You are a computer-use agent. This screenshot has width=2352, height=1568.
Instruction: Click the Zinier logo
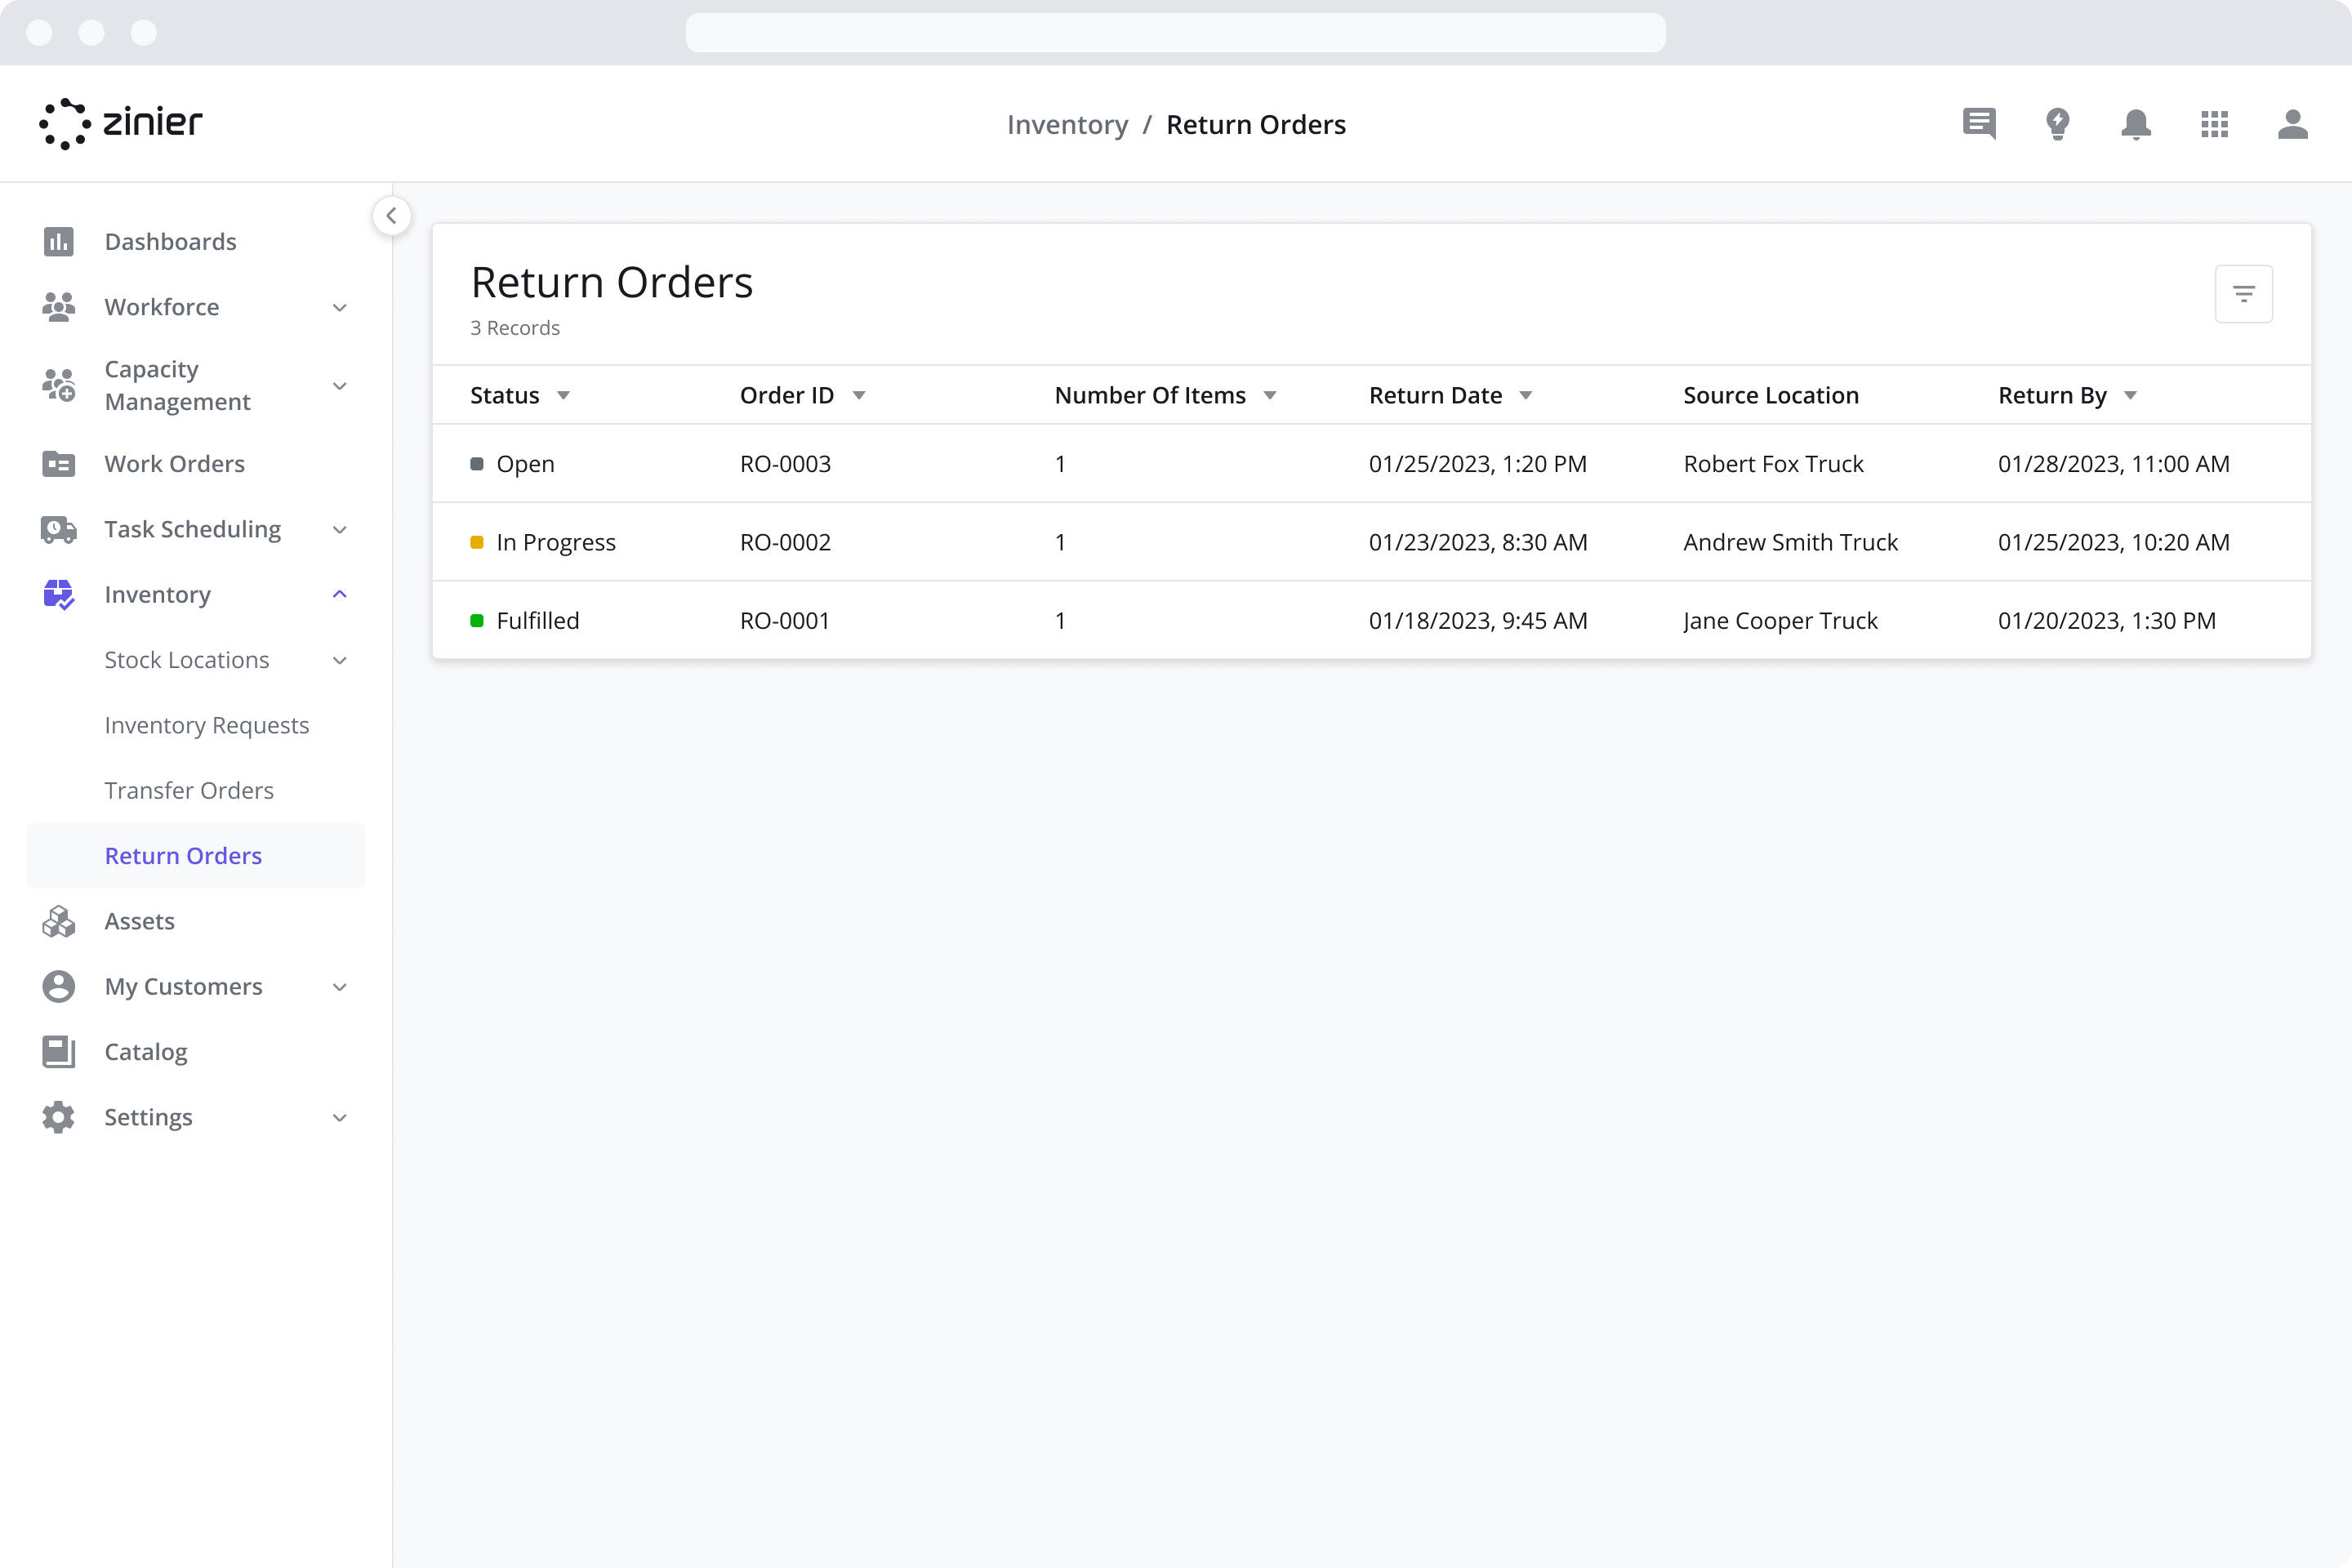click(120, 123)
